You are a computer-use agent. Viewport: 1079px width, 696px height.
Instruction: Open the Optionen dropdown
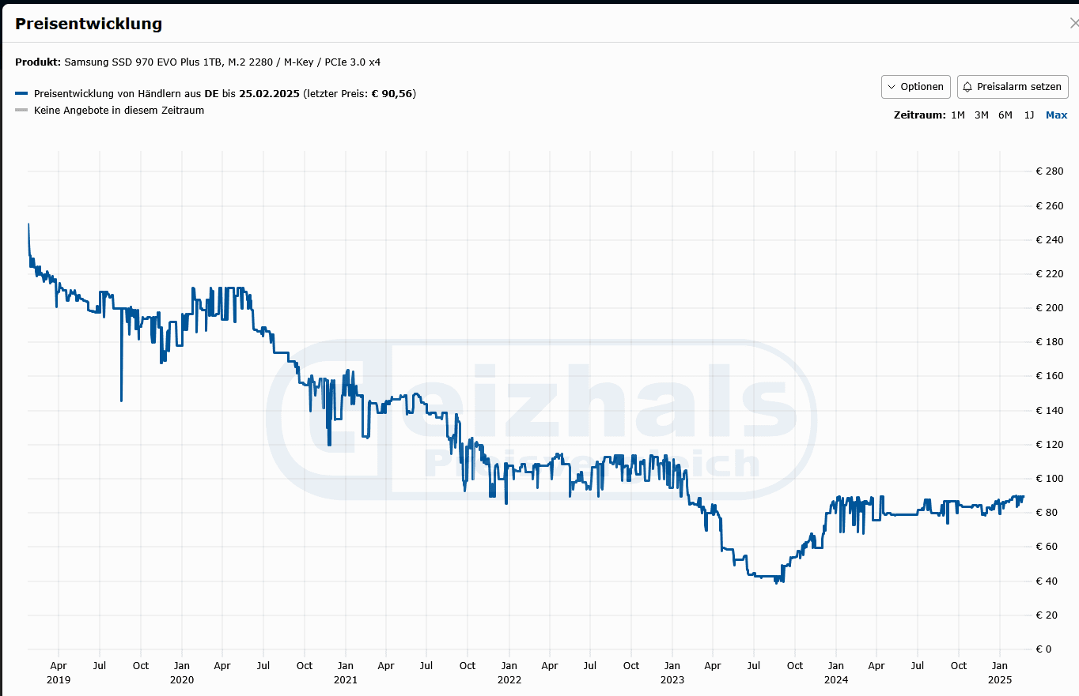tap(915, 87)
